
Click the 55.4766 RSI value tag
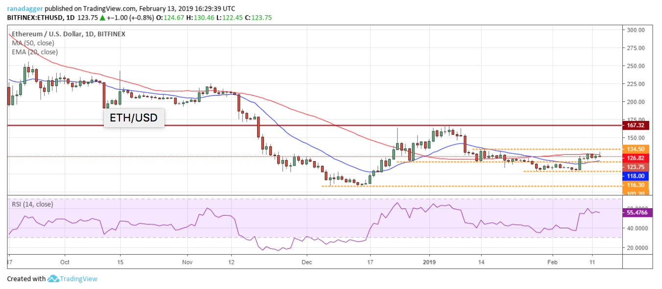coord(637,213)
